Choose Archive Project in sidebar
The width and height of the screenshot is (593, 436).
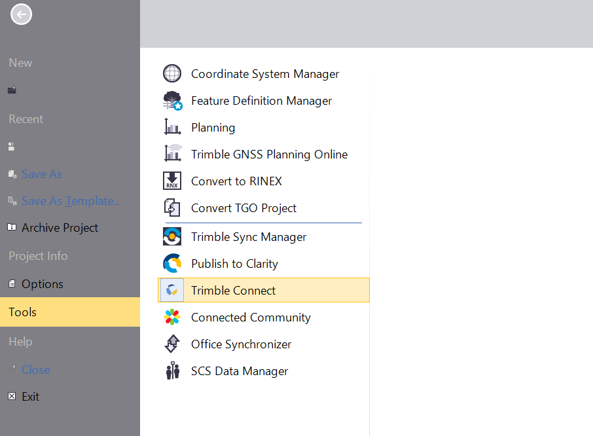(60, 228)
